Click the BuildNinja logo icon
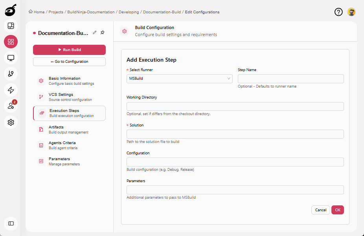This screenshot has height=236, width=364. pyautogui.click(x=11, y=10)
